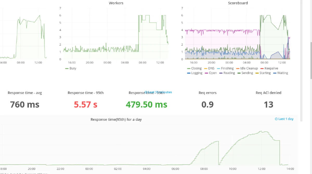Click the Req ACl denied panel title
Image resolution: width=312 pixels, height=174 pixels.
268,93
